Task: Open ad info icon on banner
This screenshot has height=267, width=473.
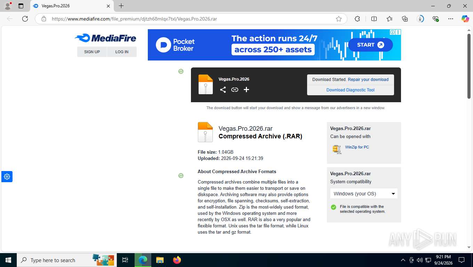Action: (392, 32)
